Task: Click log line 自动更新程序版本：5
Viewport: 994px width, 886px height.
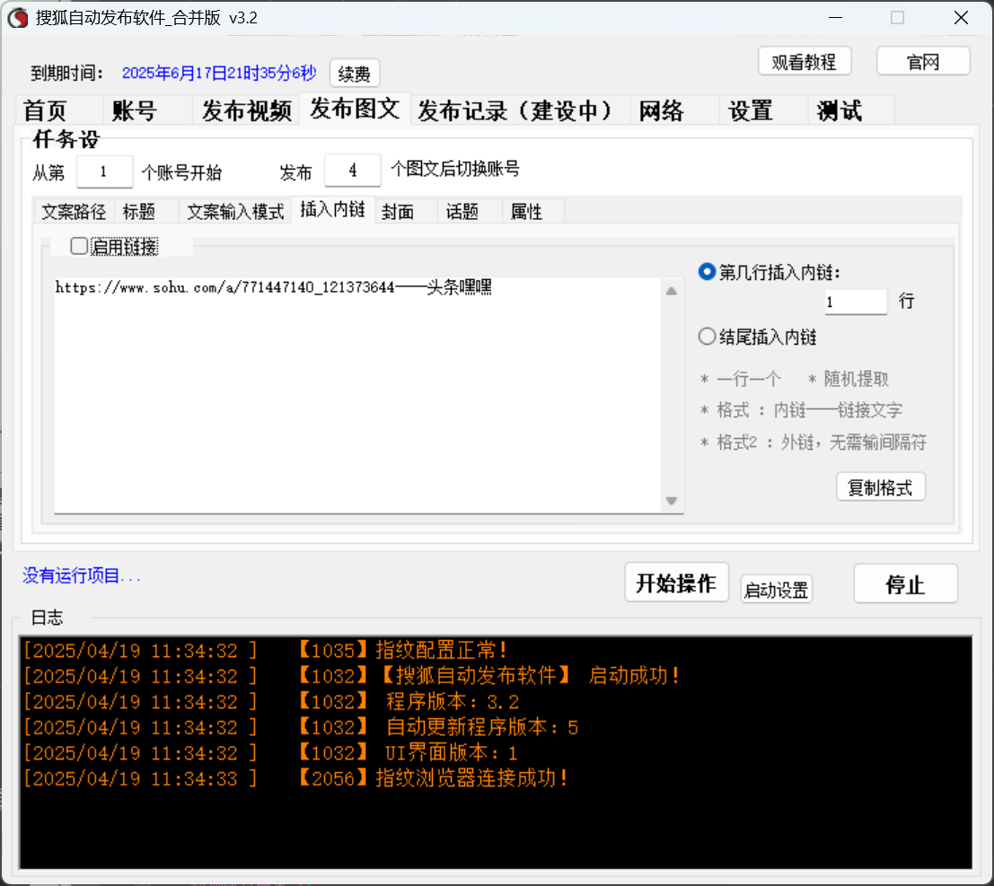Action: pos(301,727)
